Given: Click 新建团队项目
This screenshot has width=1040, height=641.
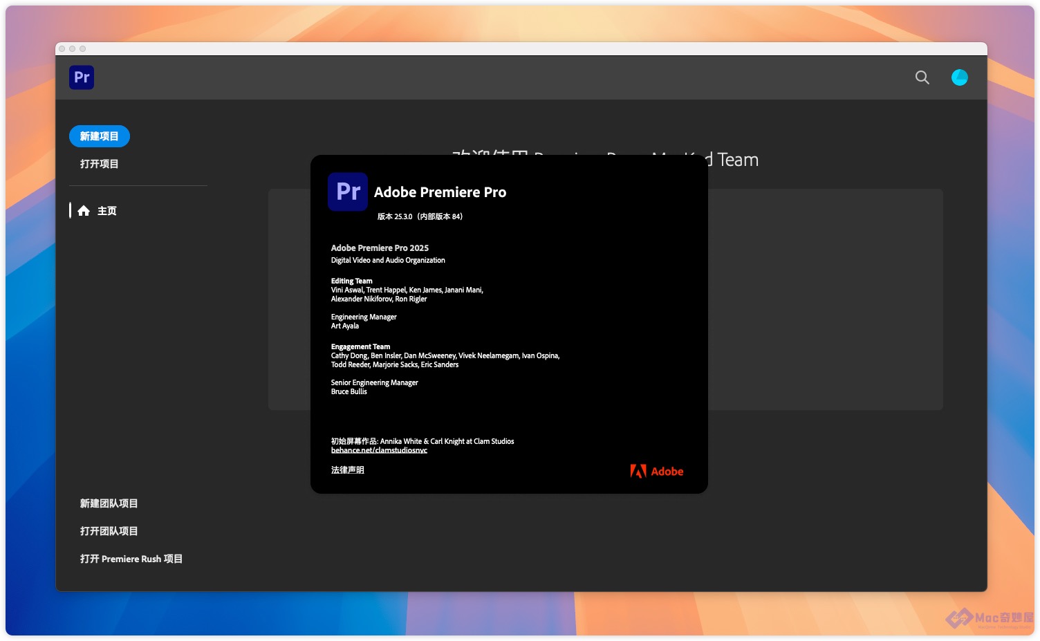Looking at the screenshot, I should click(x=109, y=503).
